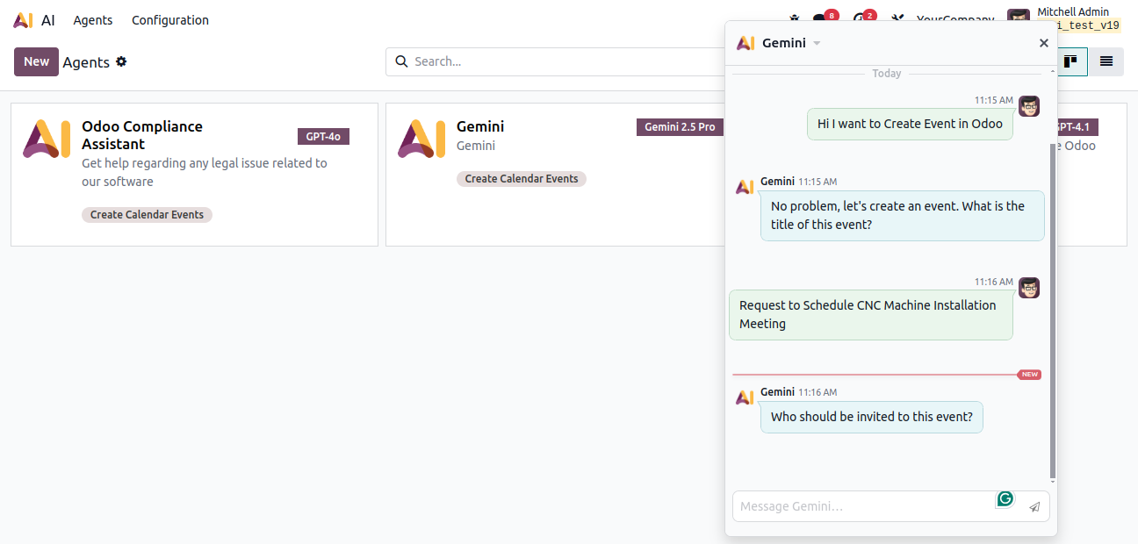The height and width of the screenshot is (544, 1138).
Task: Click the Grammarly icon in message box
Action: click(x=1005, y=498)
